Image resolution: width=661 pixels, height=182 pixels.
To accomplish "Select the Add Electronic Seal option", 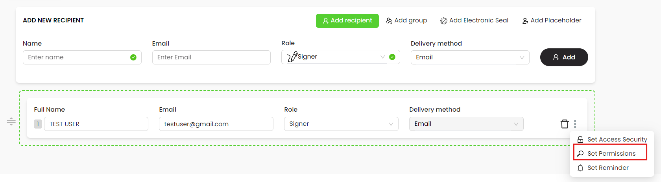I will [x=474, y=20].
